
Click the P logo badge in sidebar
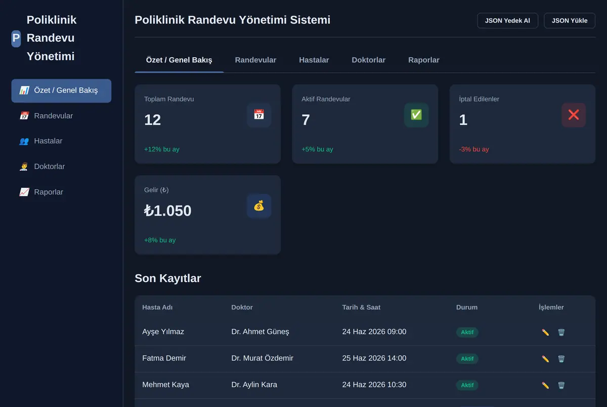[16, 38]
